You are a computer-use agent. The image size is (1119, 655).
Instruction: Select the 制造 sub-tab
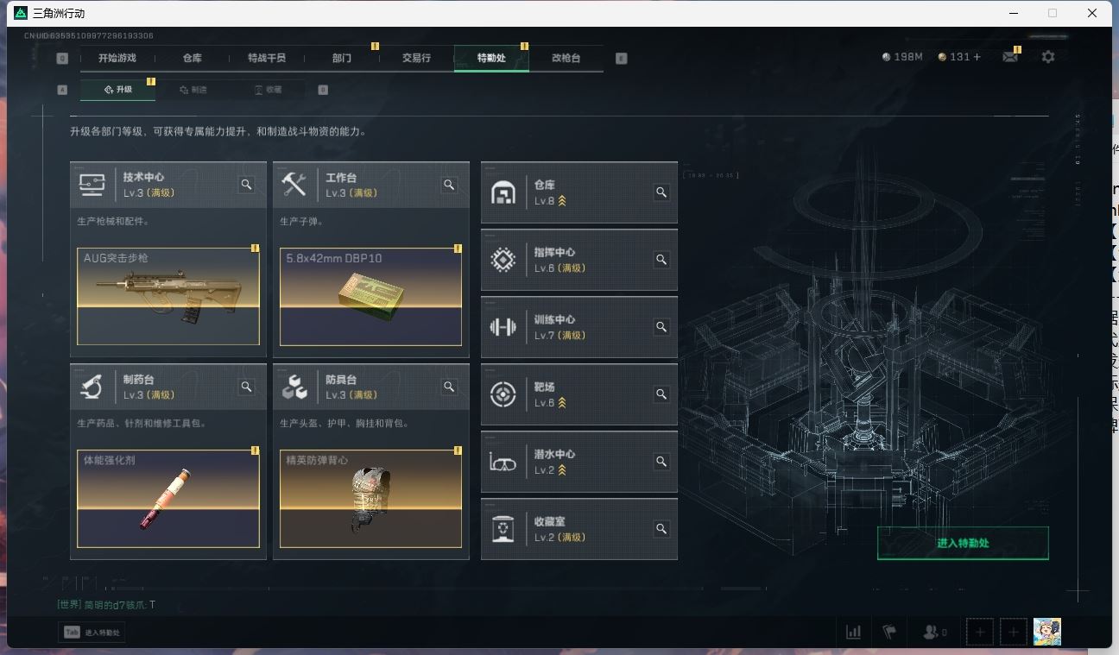click(x=193, y=90)
